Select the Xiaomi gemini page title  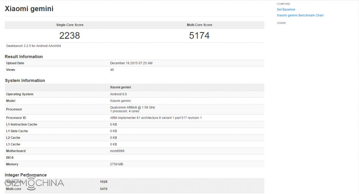[x=29, y=9]
